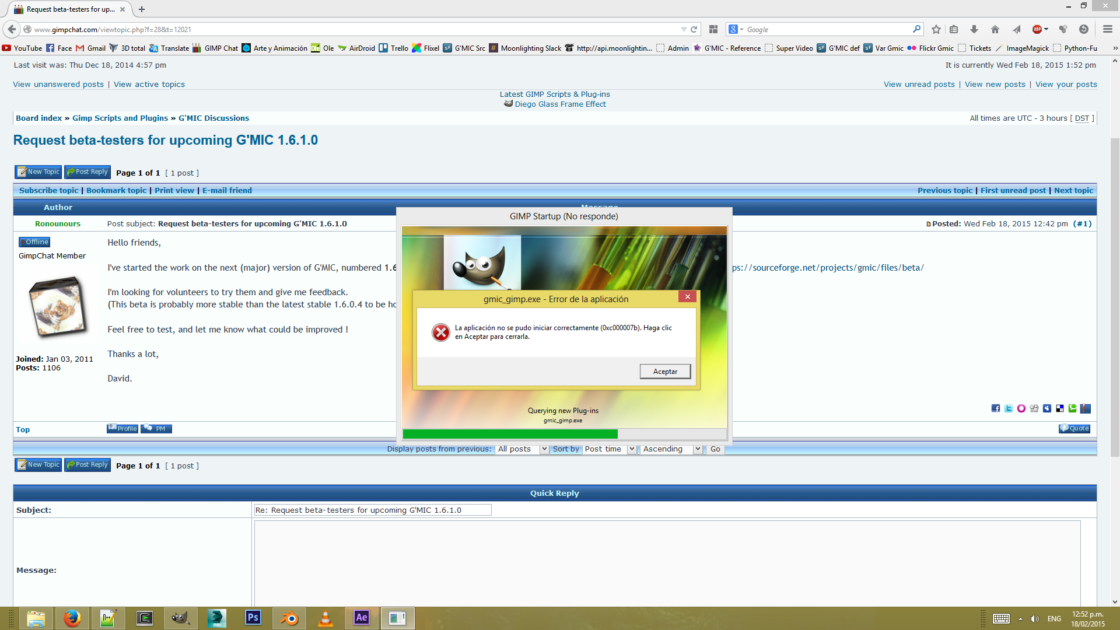Open a new tab with plus
Viewport: 1120px width, 630px height.
tap(142, 9)
